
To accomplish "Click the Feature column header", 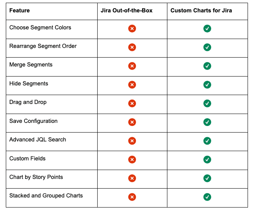I will [x=19, y=10].
